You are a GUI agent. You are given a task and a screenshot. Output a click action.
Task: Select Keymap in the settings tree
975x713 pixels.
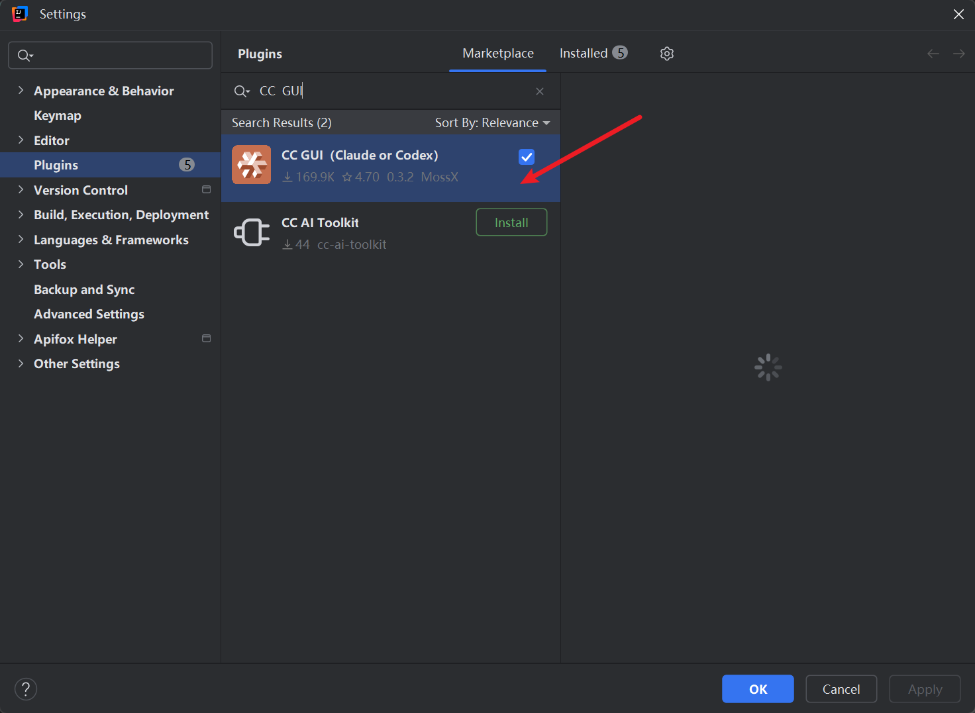tap(58, 116)
